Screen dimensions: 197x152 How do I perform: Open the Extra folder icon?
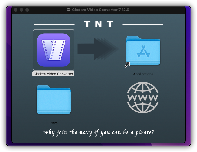(x=54, y=99)
